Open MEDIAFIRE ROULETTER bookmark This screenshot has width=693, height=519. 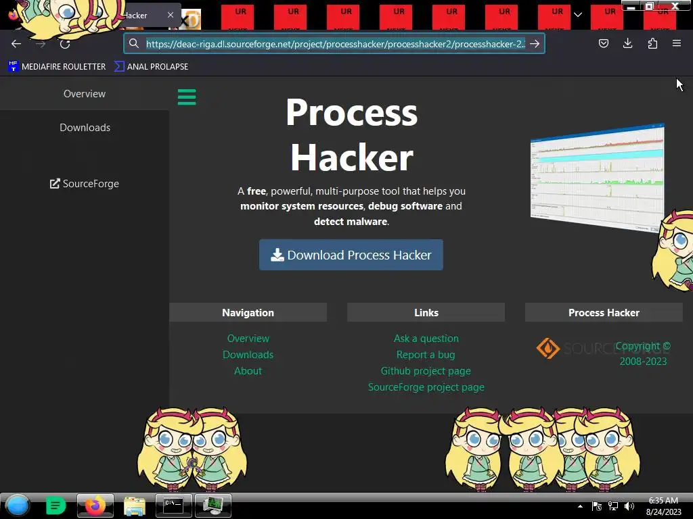click(57, 67)
